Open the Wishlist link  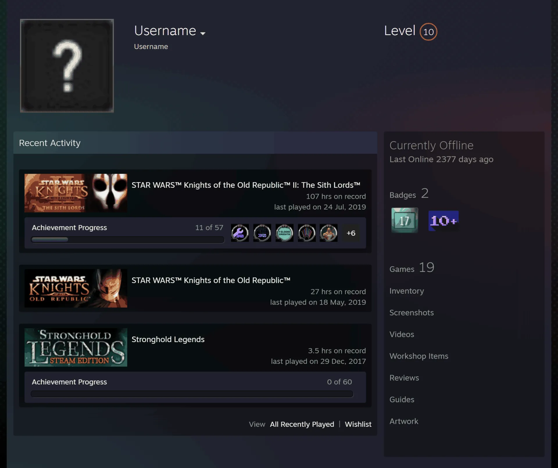coord(358,424)
